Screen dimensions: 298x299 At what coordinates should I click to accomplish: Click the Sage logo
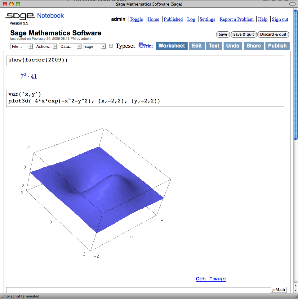20,16
